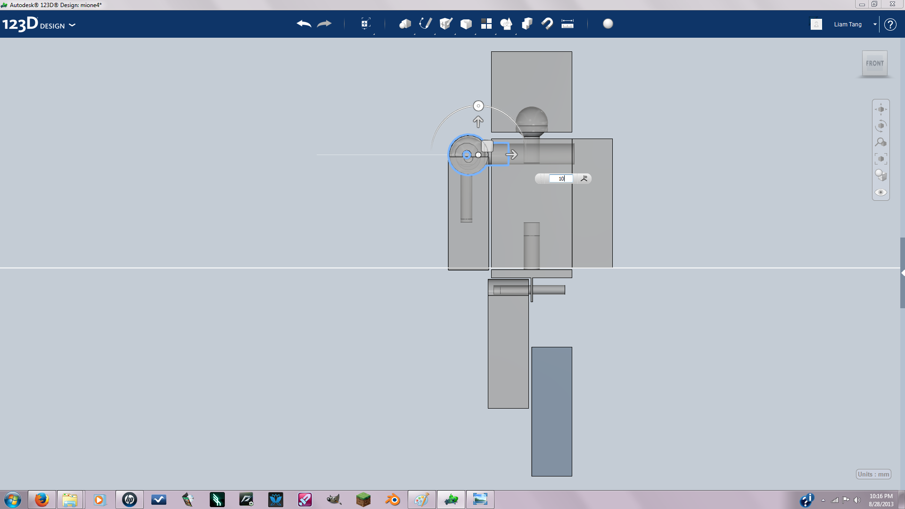Screen dimensions: 905x509
Task: Click the volume speaker tray icon
Action: (857, 500)
